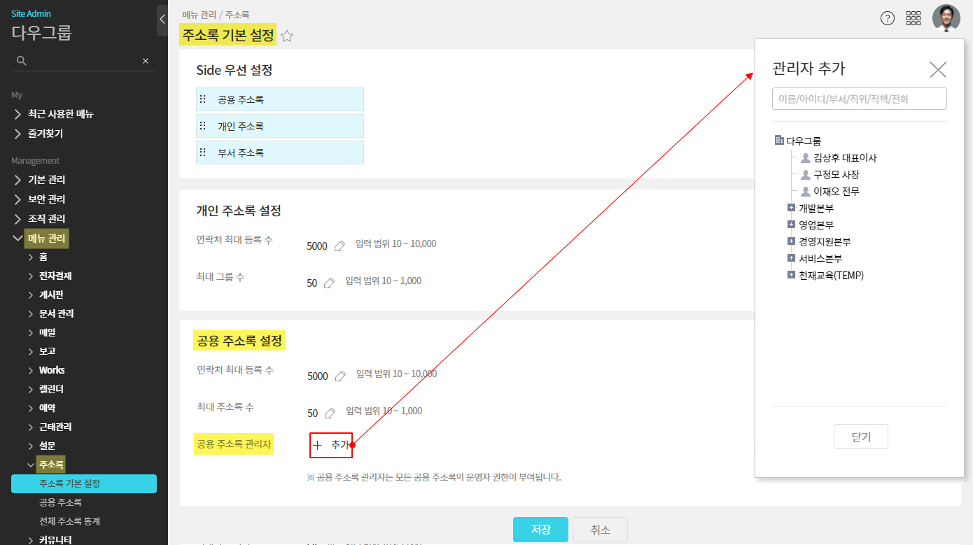Click the 저장 button
The image size is (973, 545).
540,530
